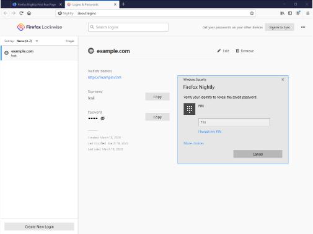
Task: Reveal the saved password with eye icon
Action: tap(102, 118)
